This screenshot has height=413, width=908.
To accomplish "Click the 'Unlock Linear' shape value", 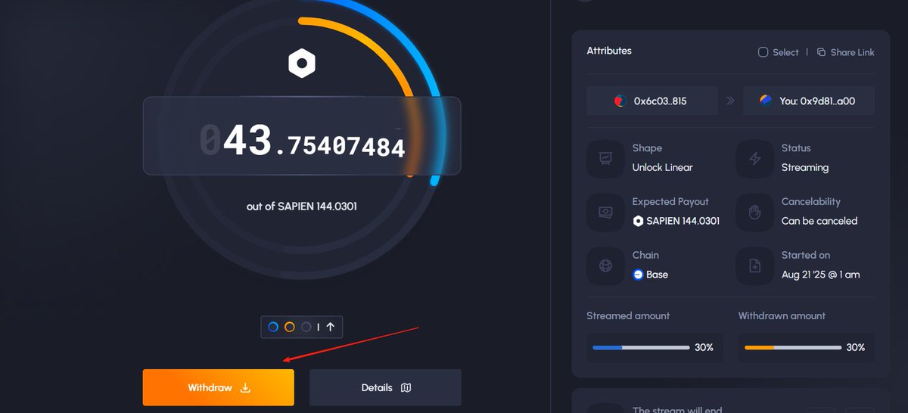I will (663, 167).
